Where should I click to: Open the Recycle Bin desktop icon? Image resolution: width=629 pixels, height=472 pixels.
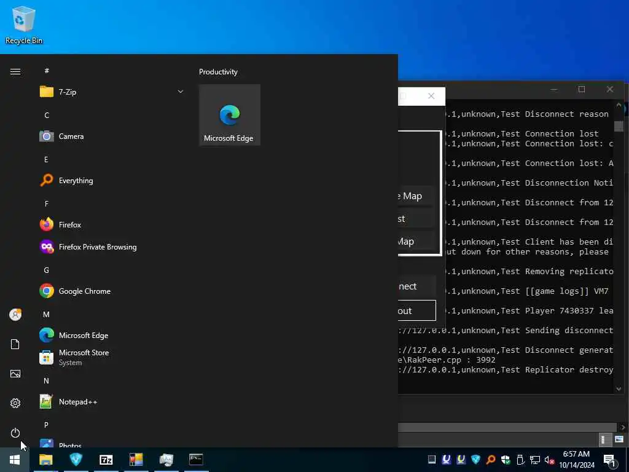coord(24,25)
